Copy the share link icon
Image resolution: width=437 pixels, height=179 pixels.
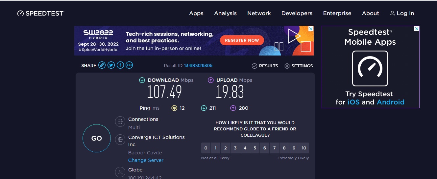pyautogui.click(x=102, y=65)
